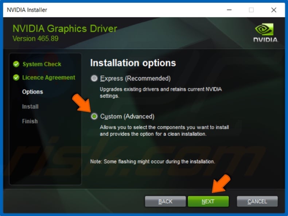288x216 pixels.
Task: Select the Finish step in sidebar
Action: coord(30,121)
